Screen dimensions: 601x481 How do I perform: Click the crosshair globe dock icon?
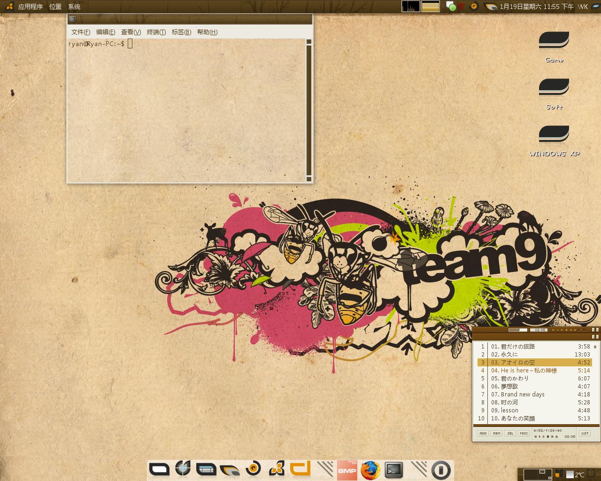point(183,468)
